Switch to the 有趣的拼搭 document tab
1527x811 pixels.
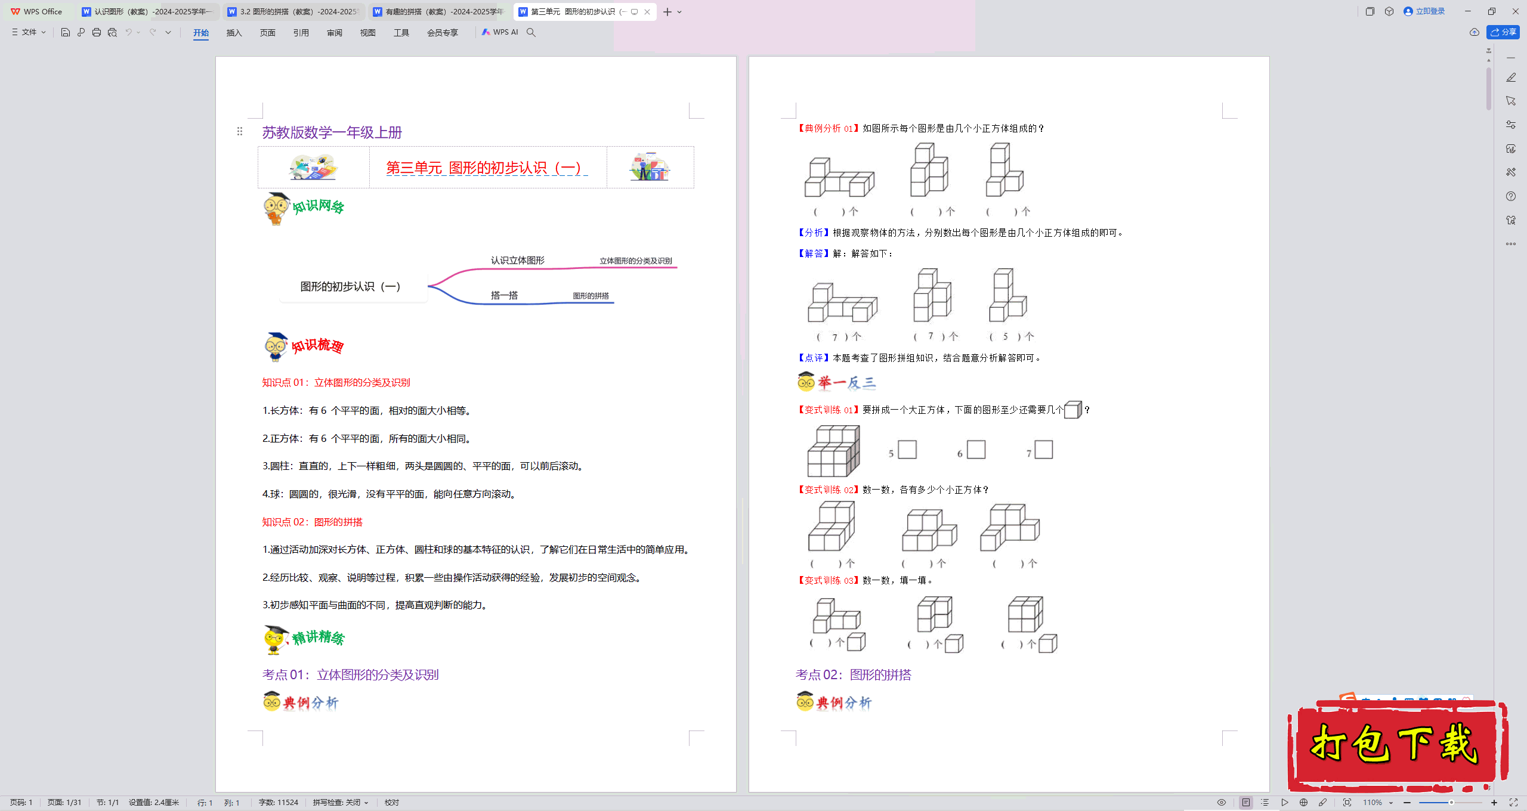click(x=439, y=11)
